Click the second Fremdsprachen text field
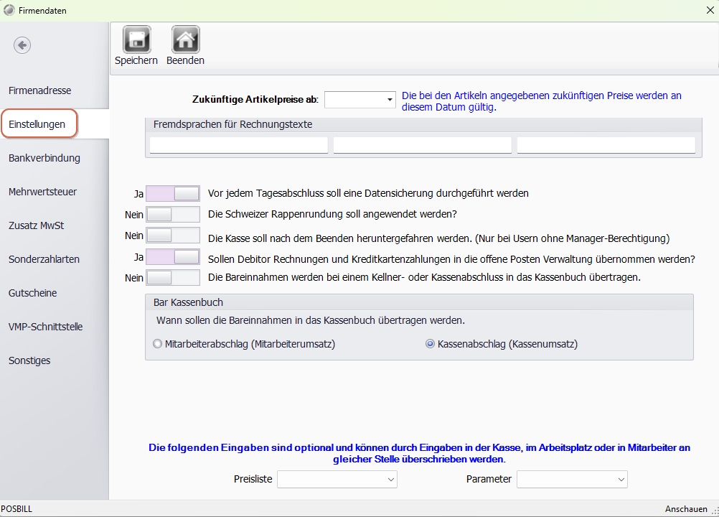 coord(423,145)
